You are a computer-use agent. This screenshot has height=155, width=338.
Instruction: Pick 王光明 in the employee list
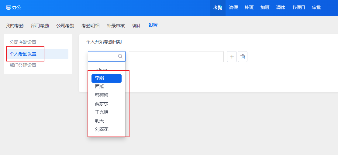(x=102, y=112)
